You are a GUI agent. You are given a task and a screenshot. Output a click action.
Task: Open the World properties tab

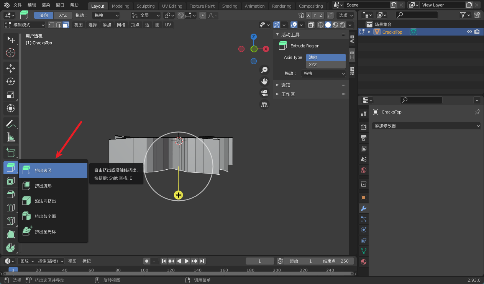(364, 170)
